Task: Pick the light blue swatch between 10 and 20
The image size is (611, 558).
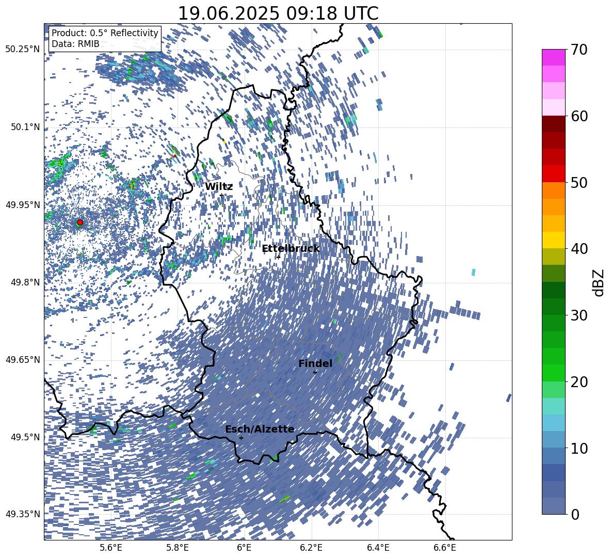Action: pyautogui.click(x=554, y=422)
